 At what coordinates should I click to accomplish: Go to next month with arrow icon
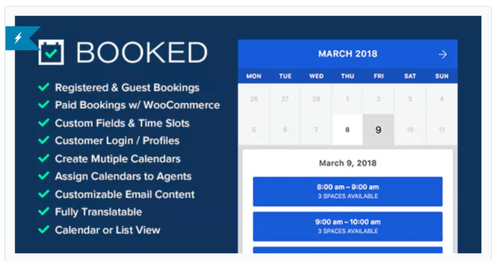(x=442, y=54)
